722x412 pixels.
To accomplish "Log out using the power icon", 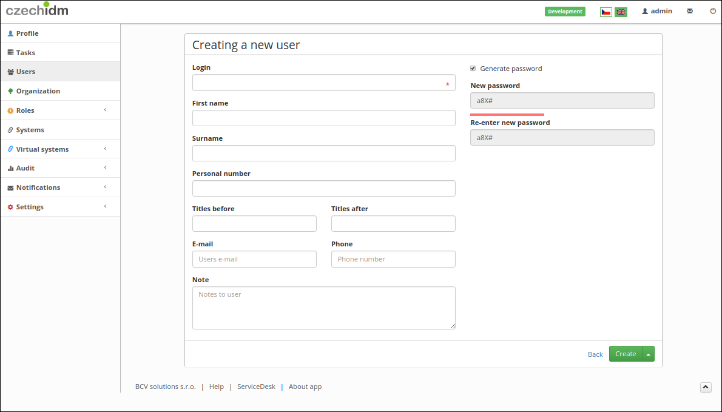I will (713, 11).
